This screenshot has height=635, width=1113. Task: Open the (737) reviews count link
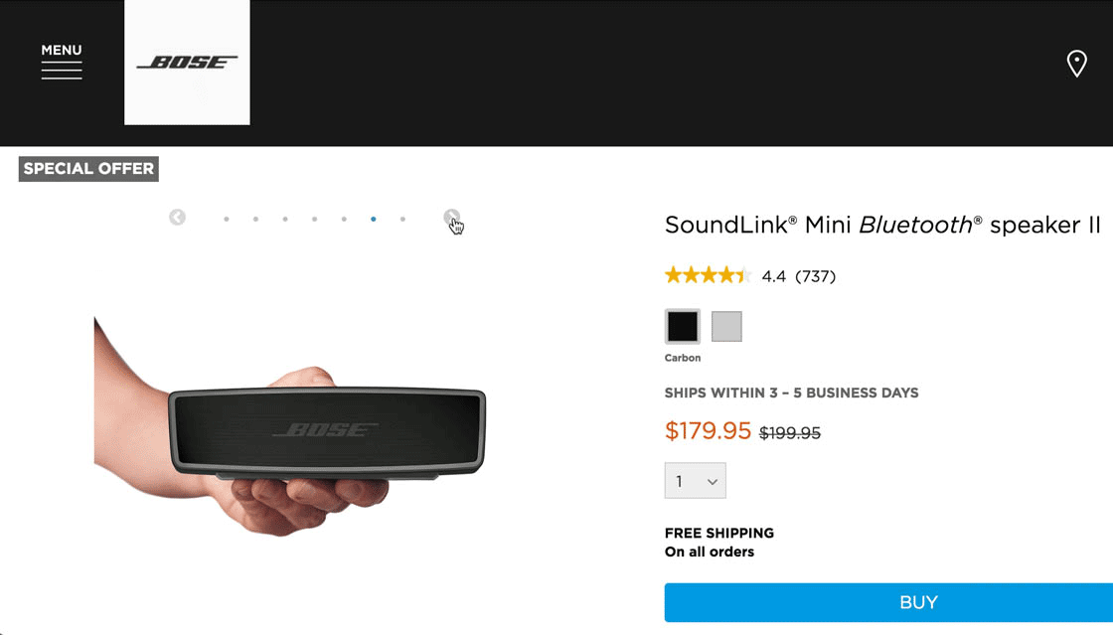tap(815, 276)
